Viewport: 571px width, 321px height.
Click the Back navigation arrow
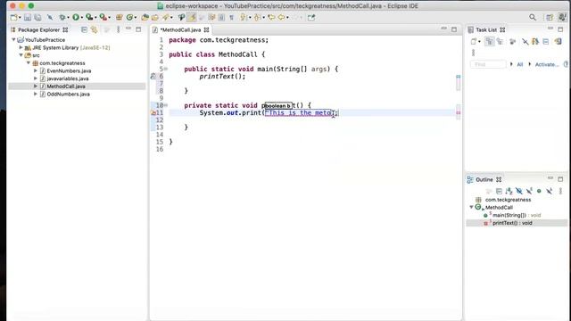[281, 18]
